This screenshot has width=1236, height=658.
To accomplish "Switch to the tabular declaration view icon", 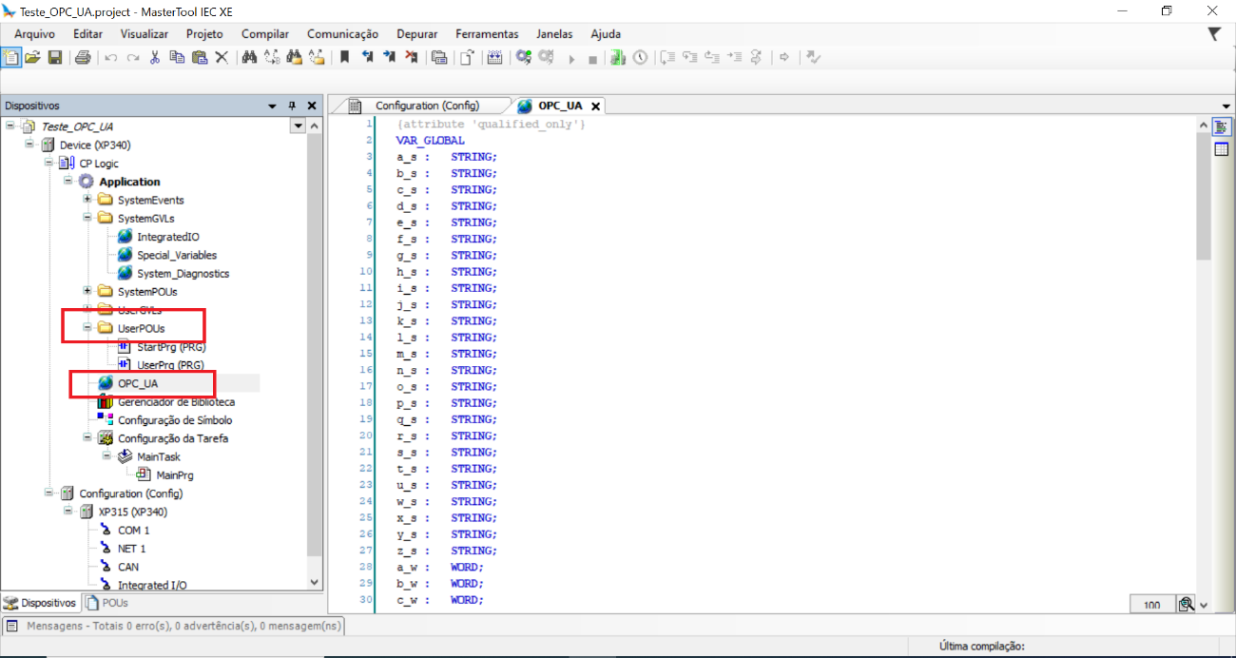I will (x=1222, y=149).
